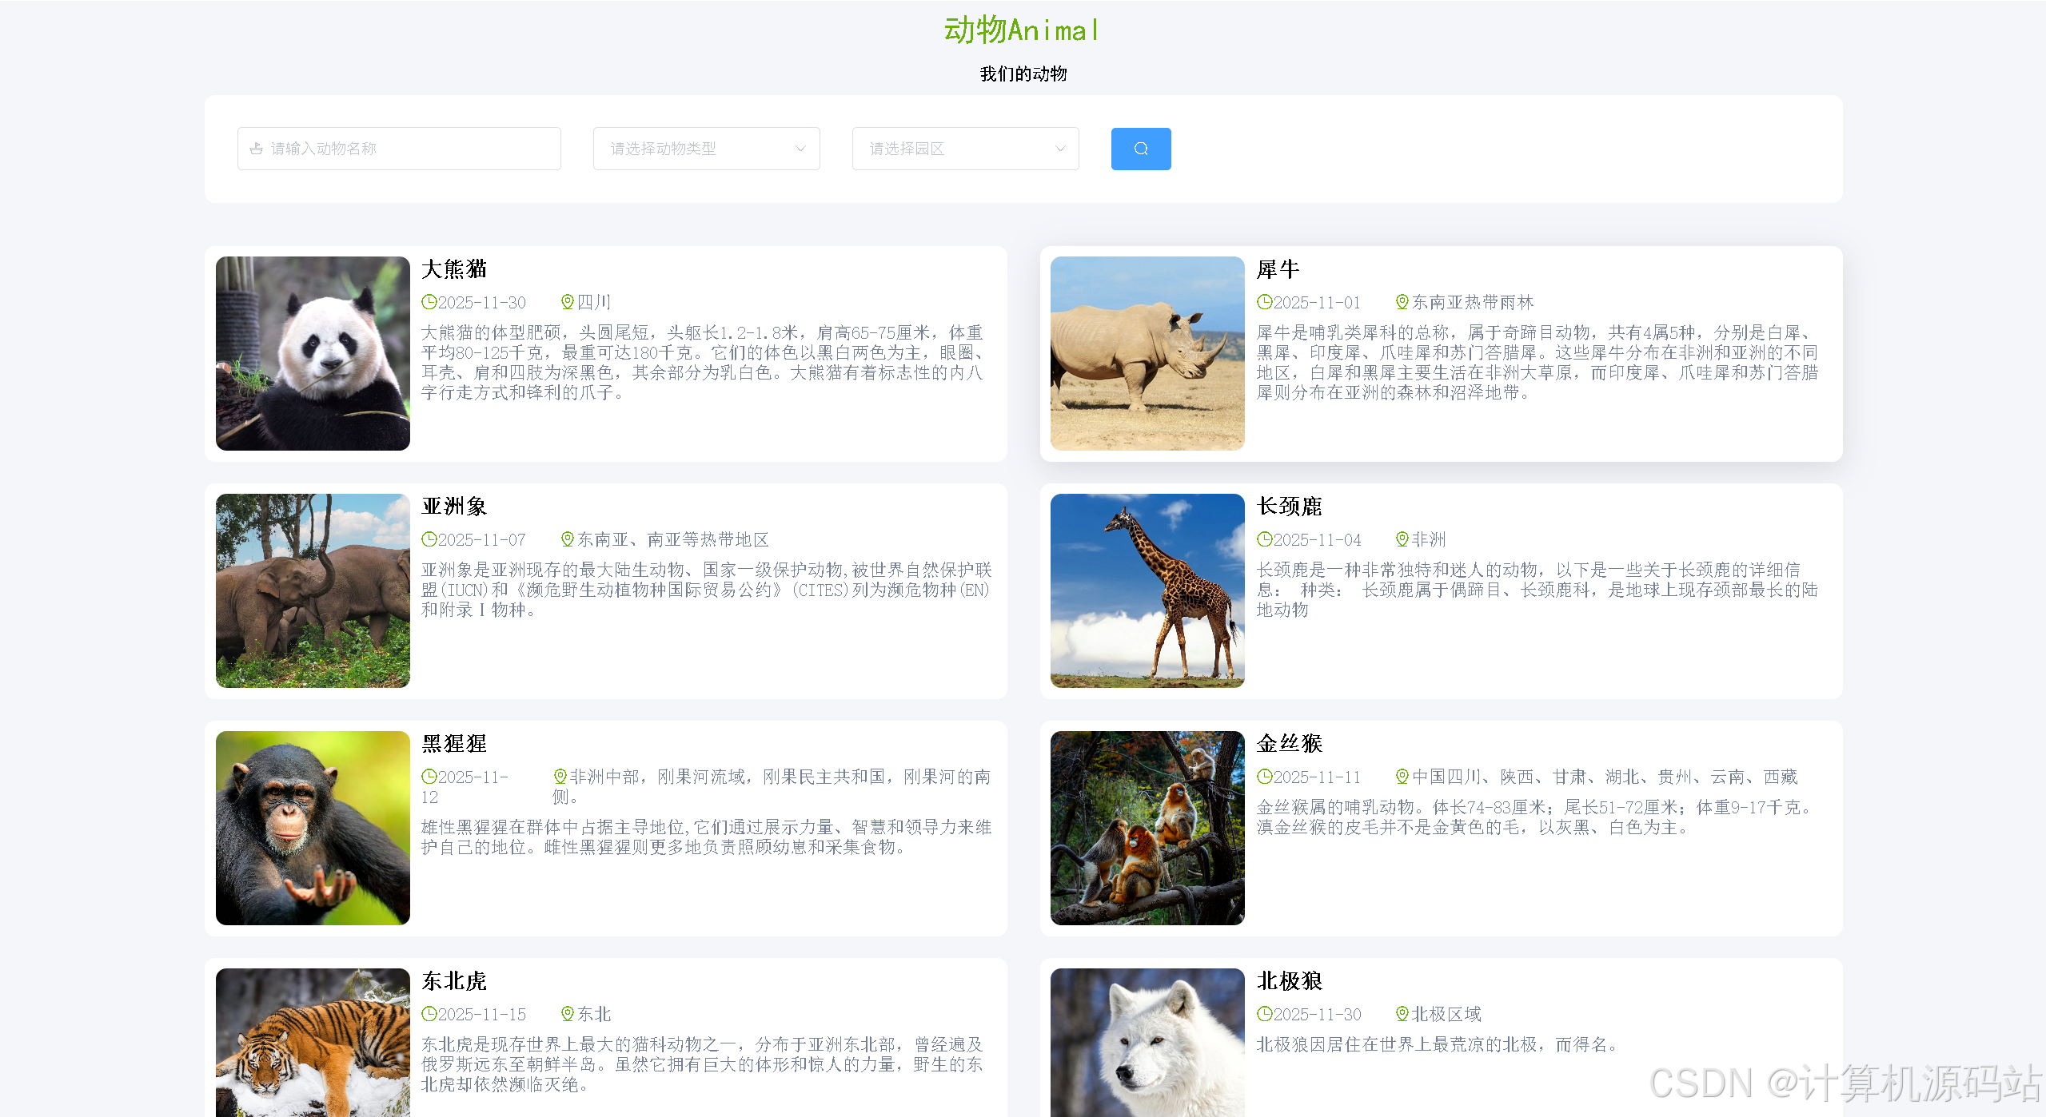Viewport: 2046px width, 1117px height.
Task: Click the 东南亚热带雨林 location text
Action: [x=1473, y=303]
